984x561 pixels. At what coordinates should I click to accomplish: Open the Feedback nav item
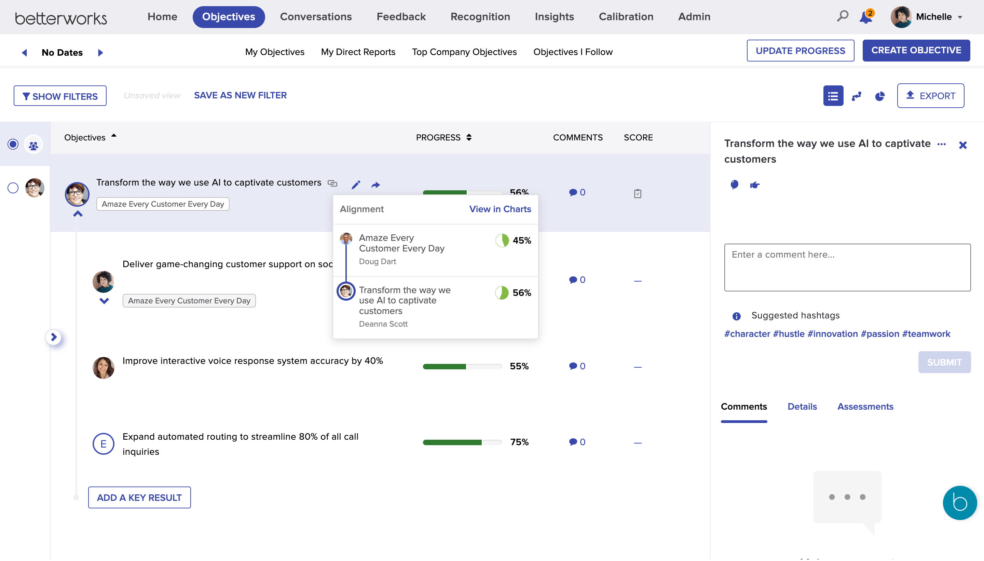401,16
